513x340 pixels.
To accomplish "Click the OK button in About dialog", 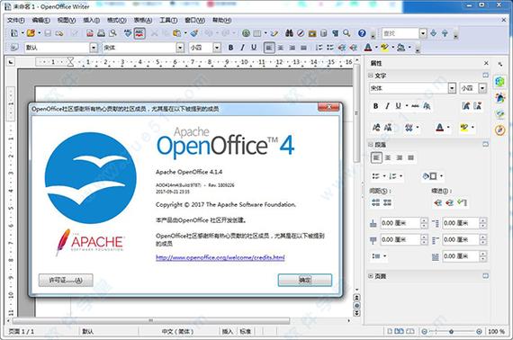I will [x=305, y=280].
